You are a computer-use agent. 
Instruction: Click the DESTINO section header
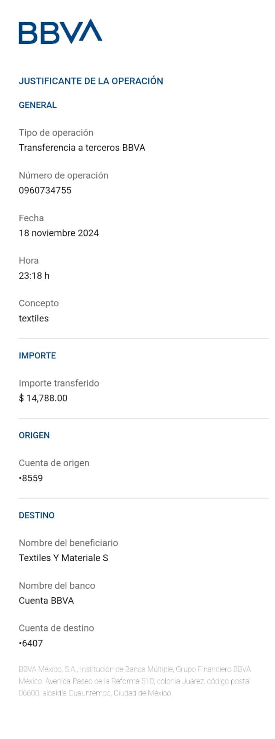pos(36,515)
